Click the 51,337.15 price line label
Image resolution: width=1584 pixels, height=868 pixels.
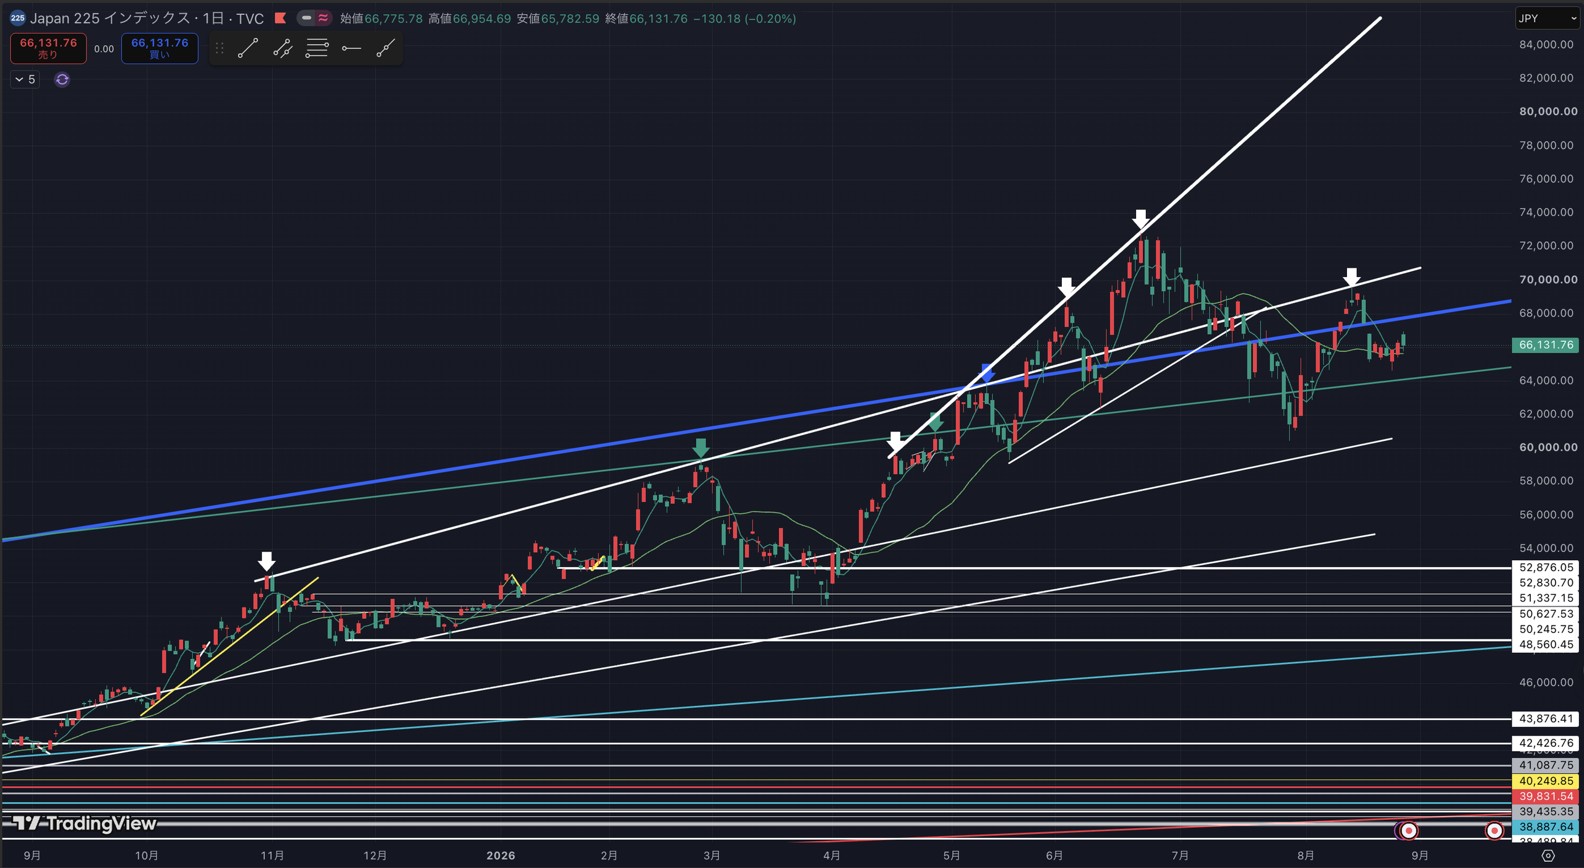1545,598
